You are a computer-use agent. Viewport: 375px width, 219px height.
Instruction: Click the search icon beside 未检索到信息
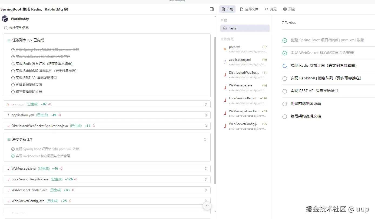(x=6, y=28)
